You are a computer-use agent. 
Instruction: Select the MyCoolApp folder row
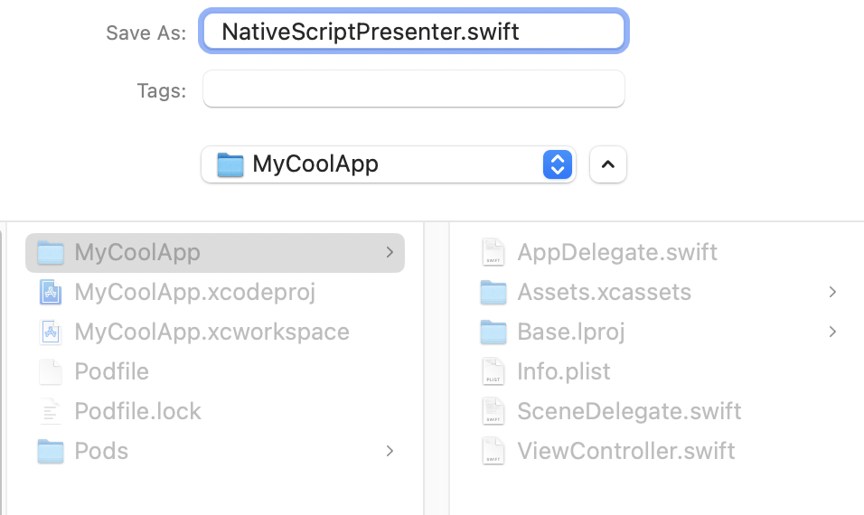[x=215, y=252]
